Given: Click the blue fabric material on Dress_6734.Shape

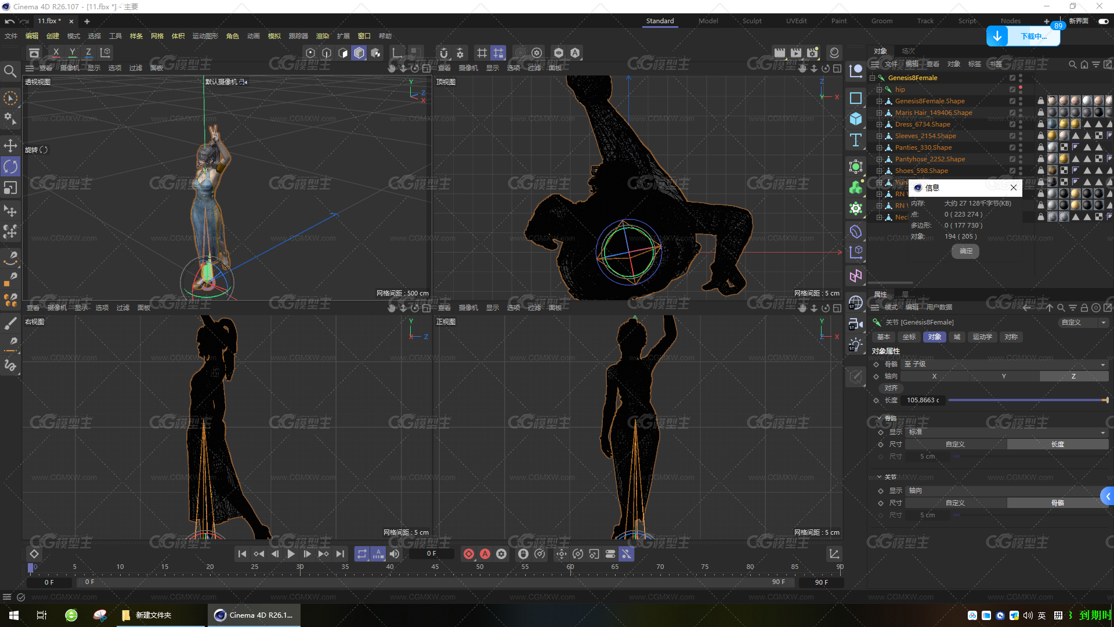Looking at the screenshot, I should point(1052,124).
